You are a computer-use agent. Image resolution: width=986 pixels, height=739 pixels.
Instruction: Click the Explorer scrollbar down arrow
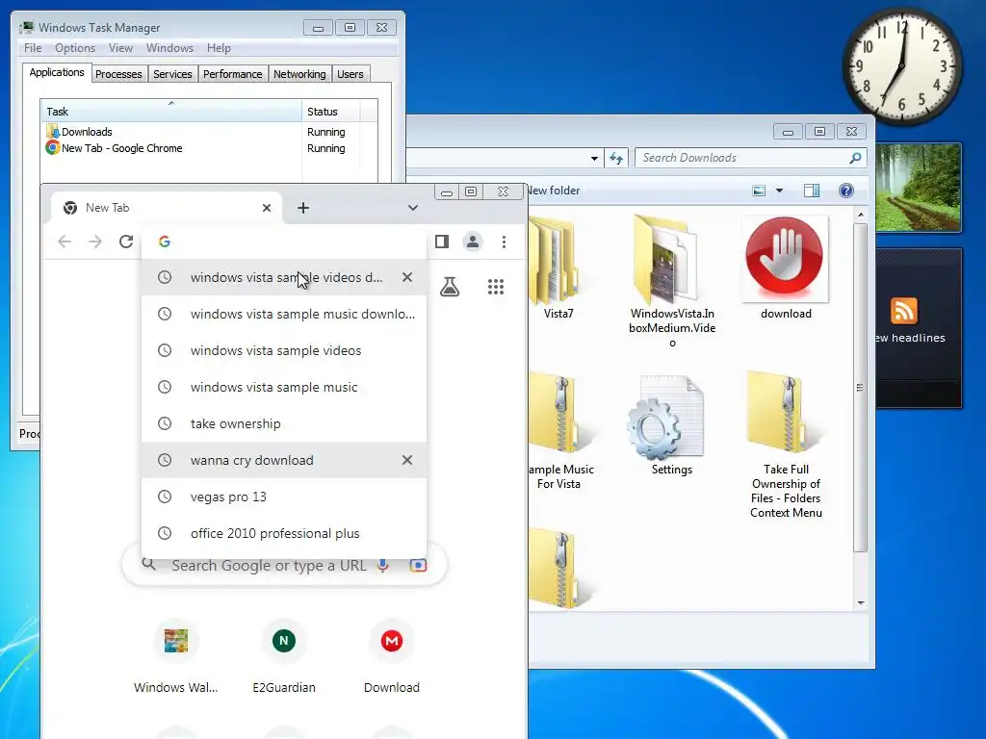coord(860,603)
